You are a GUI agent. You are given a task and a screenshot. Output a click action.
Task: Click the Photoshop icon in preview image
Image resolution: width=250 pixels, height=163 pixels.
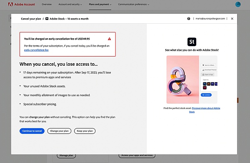click(x=205, y=84)
